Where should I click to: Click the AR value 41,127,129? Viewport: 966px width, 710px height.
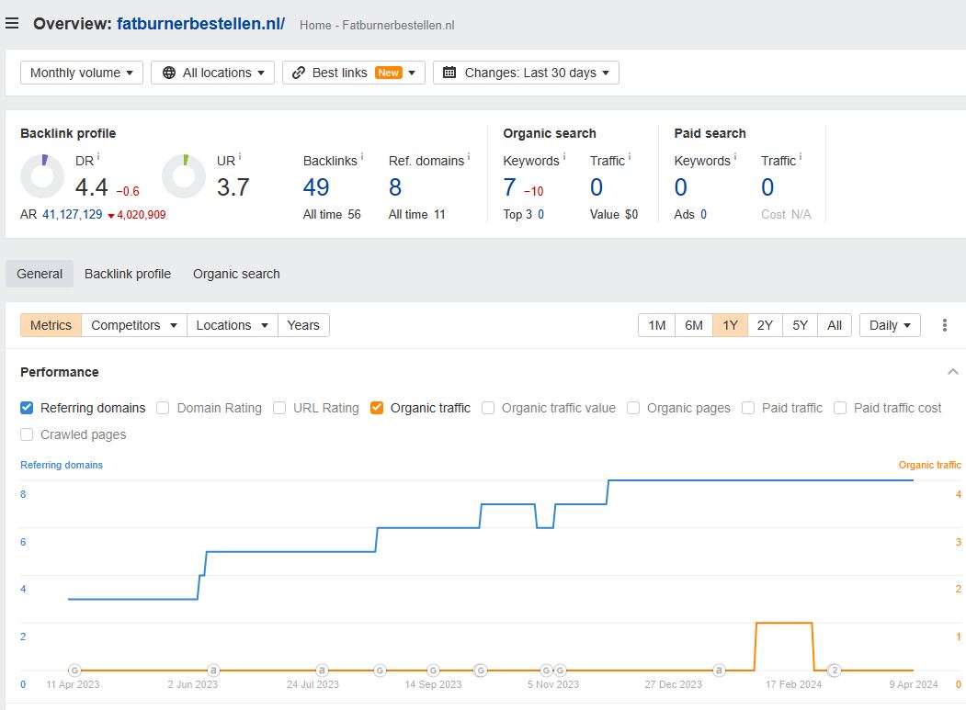[72, 214]
